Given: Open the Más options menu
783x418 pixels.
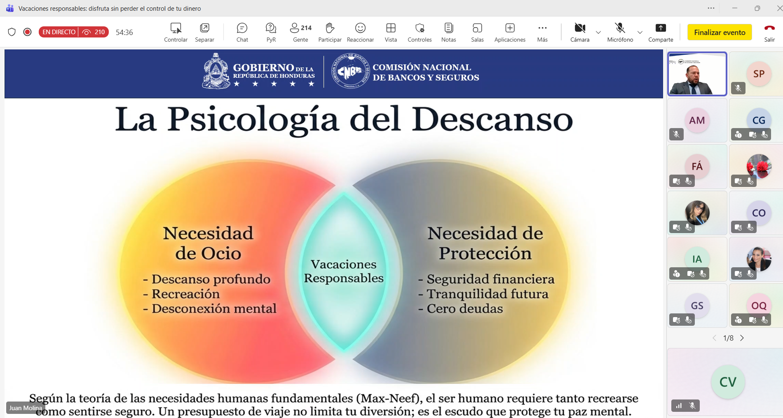Looking at the screenshot, I should [x=542, y=32].
